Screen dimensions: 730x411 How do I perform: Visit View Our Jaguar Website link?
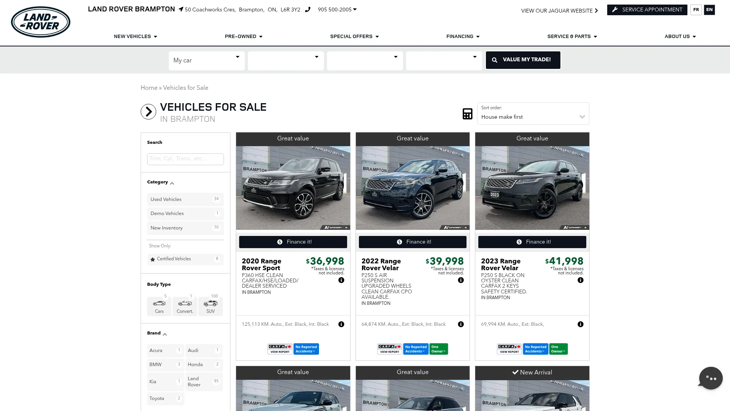click(x=559, y=11)
